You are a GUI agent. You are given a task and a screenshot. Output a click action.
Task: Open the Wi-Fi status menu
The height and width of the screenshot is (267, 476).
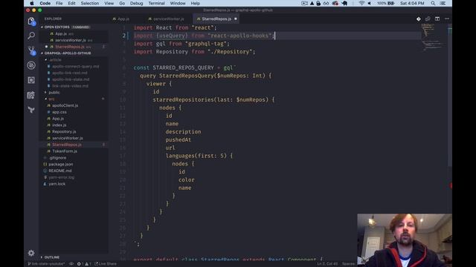[361, 3]
